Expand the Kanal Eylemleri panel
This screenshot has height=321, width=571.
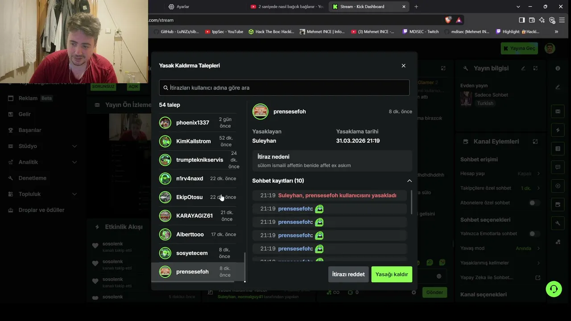tap(535, 141)
